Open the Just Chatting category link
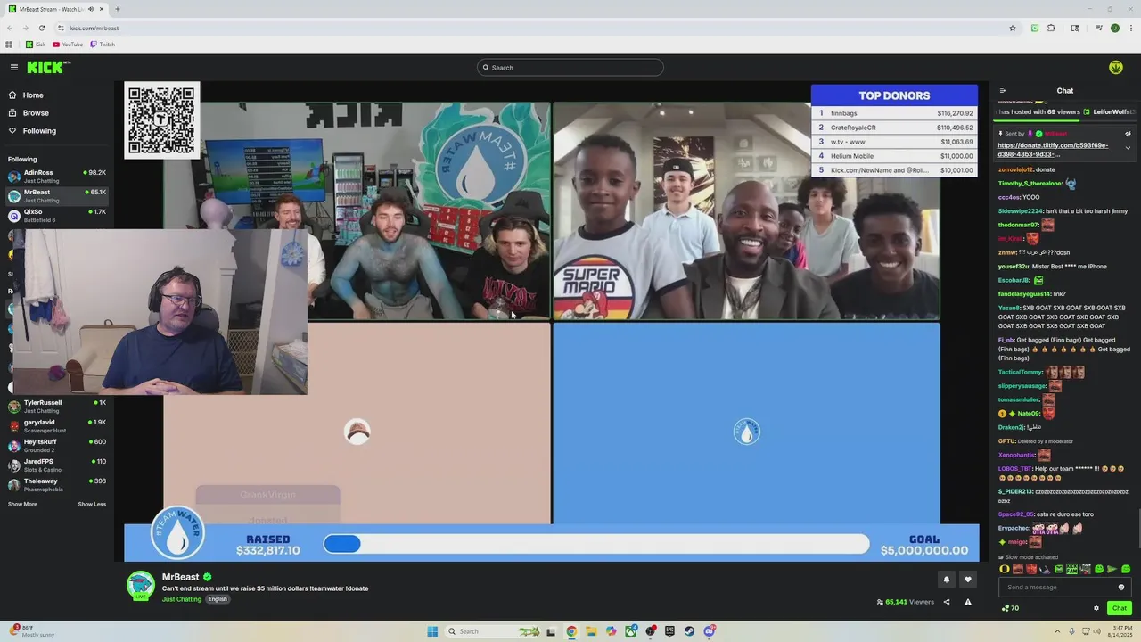Image resolution: width=1141 pixels, height=642 pixels. (182, 599)
